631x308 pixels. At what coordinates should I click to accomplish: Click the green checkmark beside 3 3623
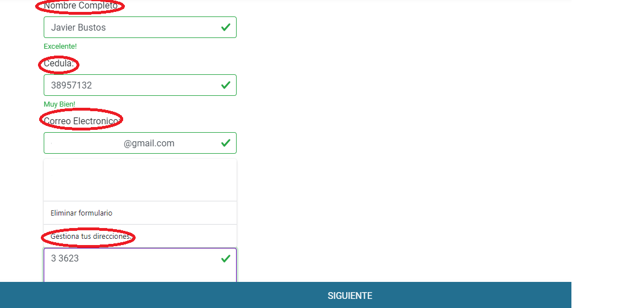pos(226,259)
